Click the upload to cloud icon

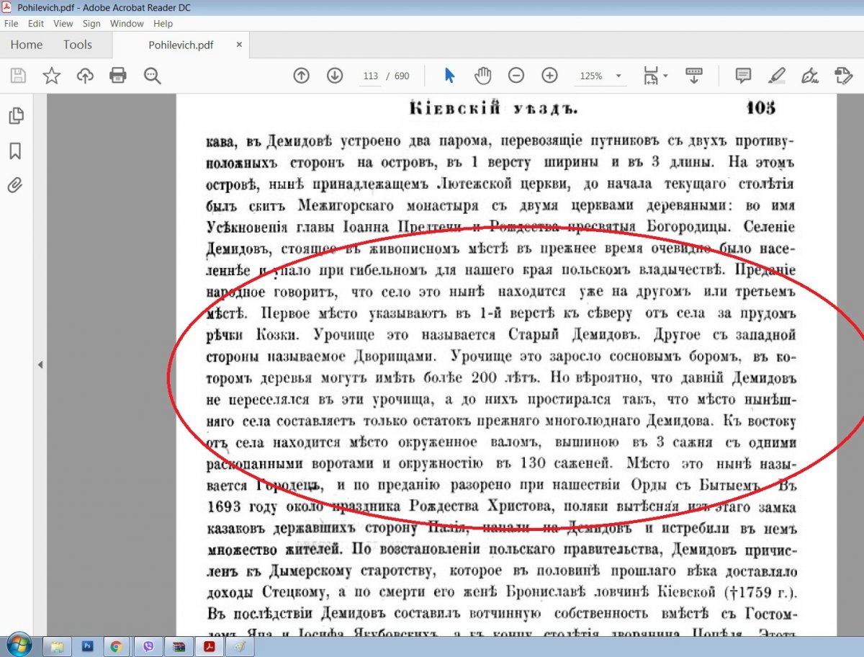85,76
